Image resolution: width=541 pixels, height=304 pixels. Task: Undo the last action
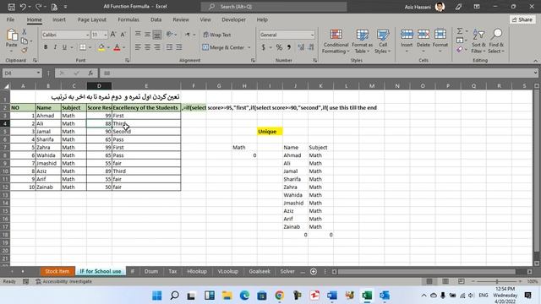(23, 7)
